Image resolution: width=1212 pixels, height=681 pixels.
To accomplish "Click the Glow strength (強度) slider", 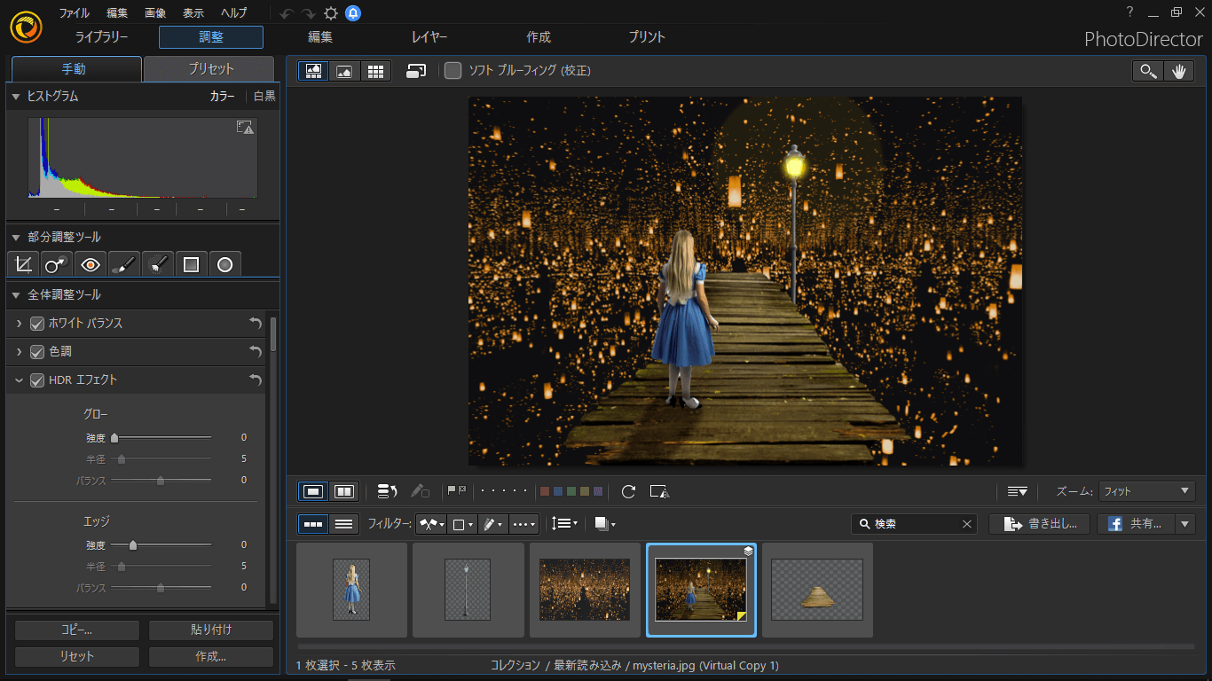I will click(161, 437).
